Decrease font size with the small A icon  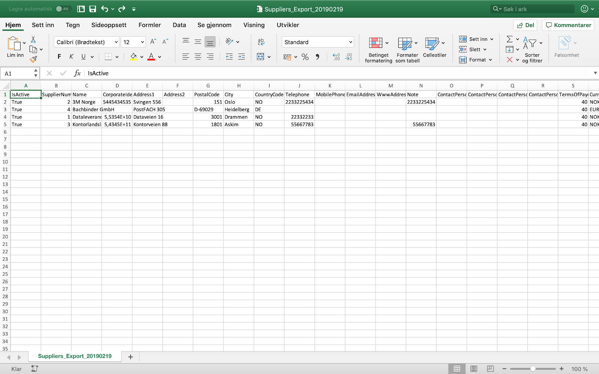pyautogui.click(x=165, y=42)
